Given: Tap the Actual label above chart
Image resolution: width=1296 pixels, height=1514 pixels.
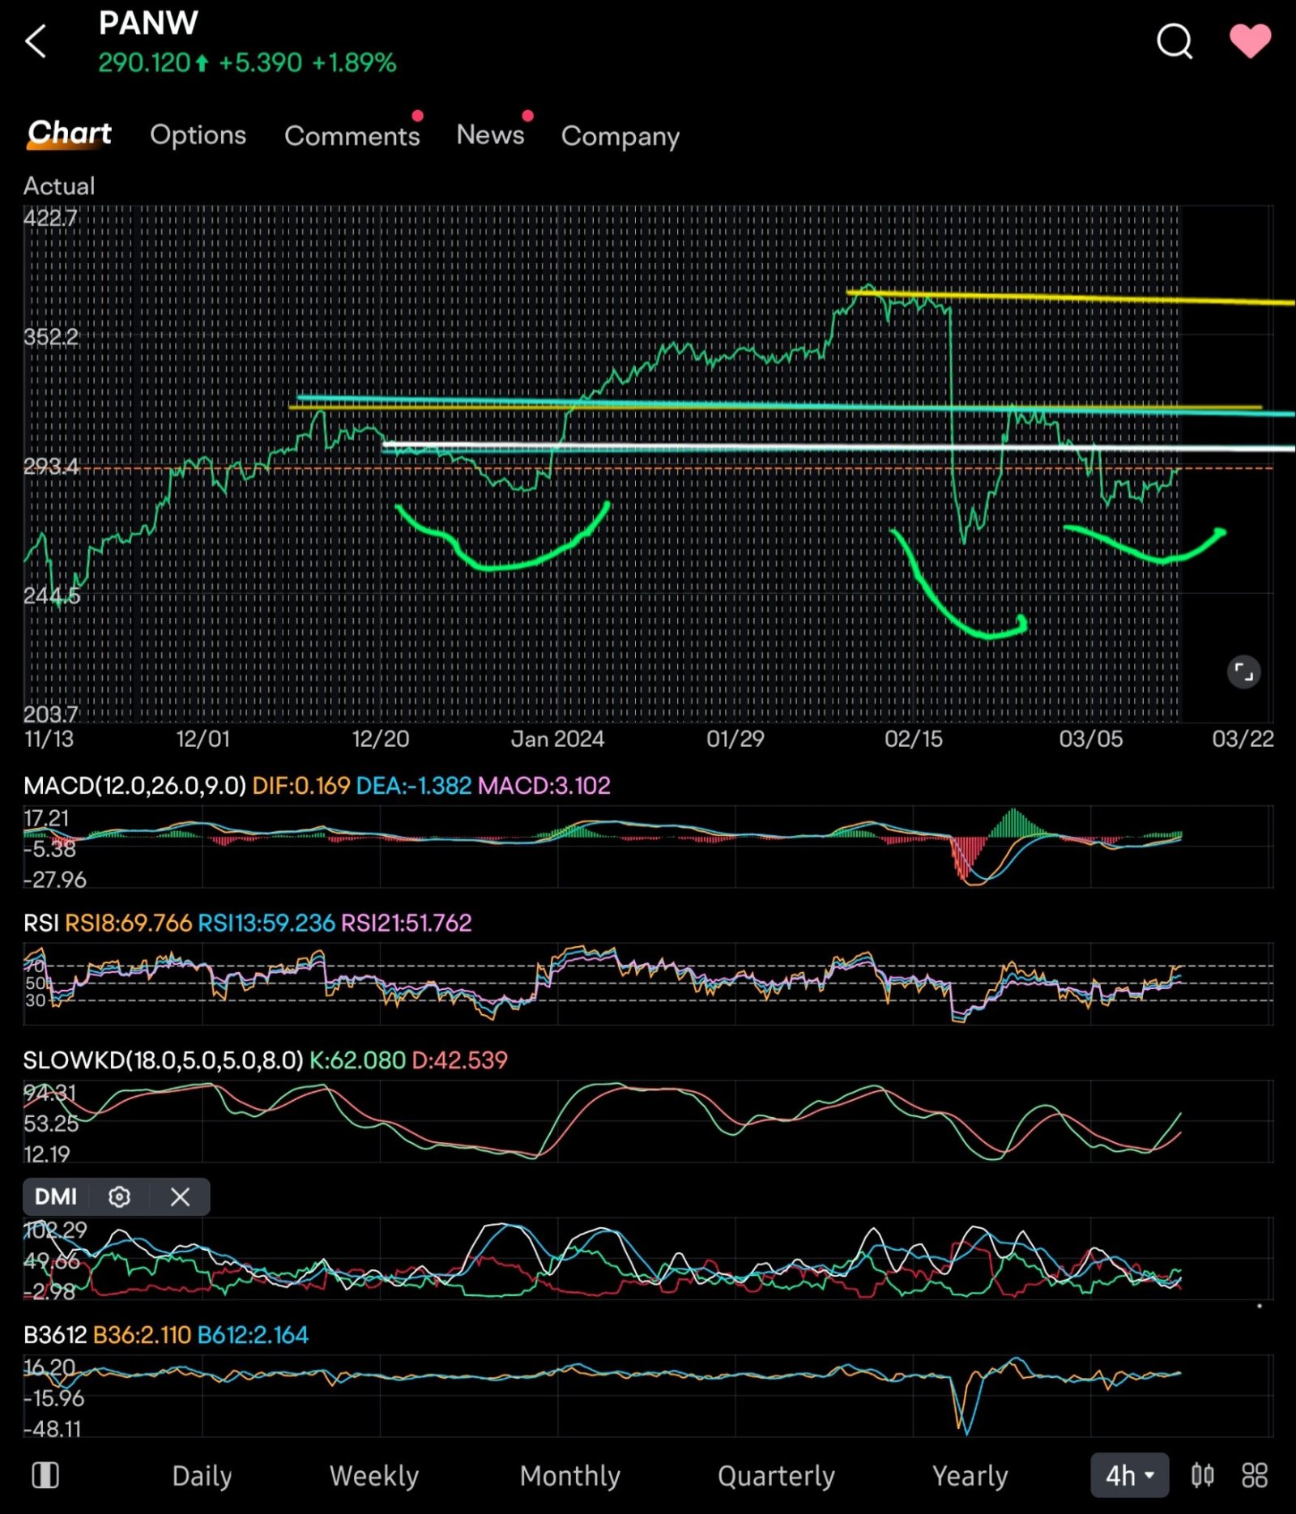Looking at the screenshot, I should (59, 186).
